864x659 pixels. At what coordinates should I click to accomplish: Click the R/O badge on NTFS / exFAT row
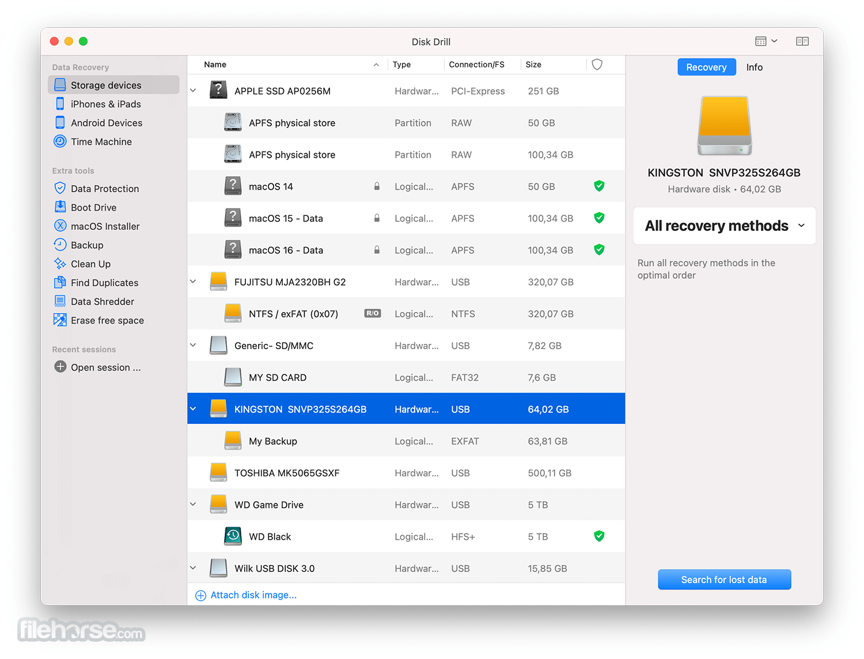[373, 313]
